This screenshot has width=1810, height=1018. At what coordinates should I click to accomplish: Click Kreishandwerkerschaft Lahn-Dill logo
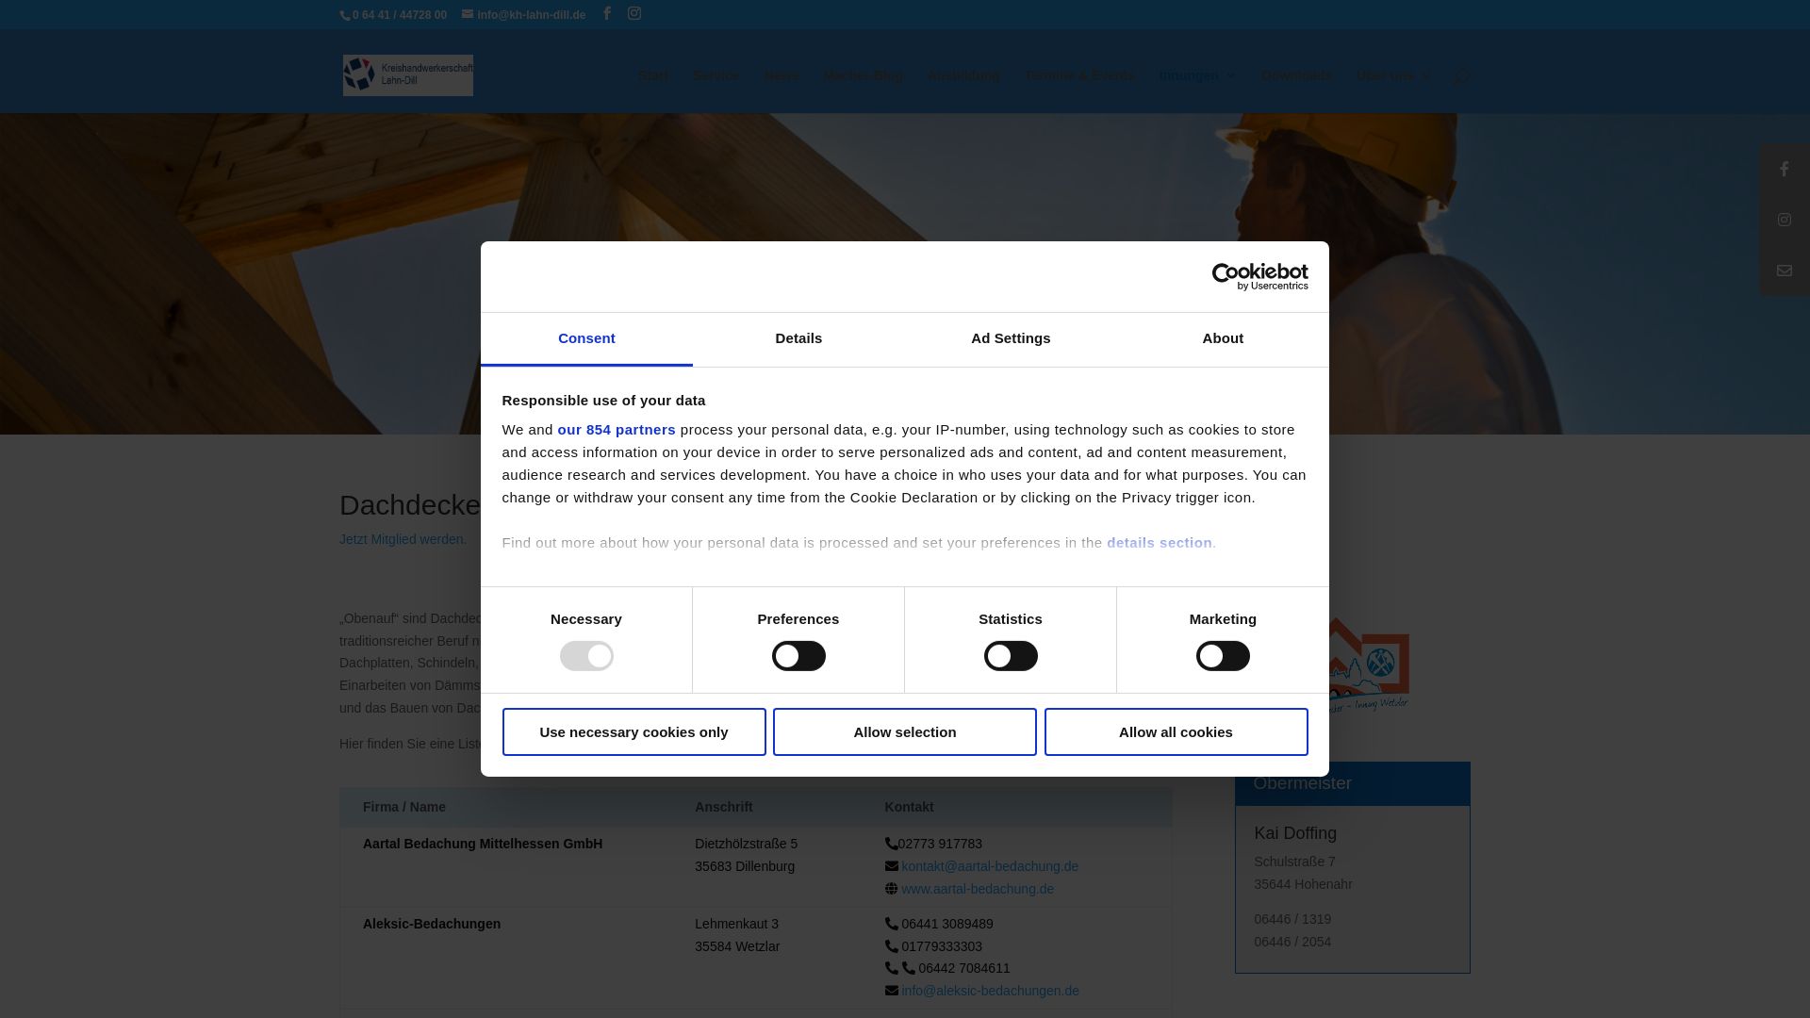click(408, 75)
